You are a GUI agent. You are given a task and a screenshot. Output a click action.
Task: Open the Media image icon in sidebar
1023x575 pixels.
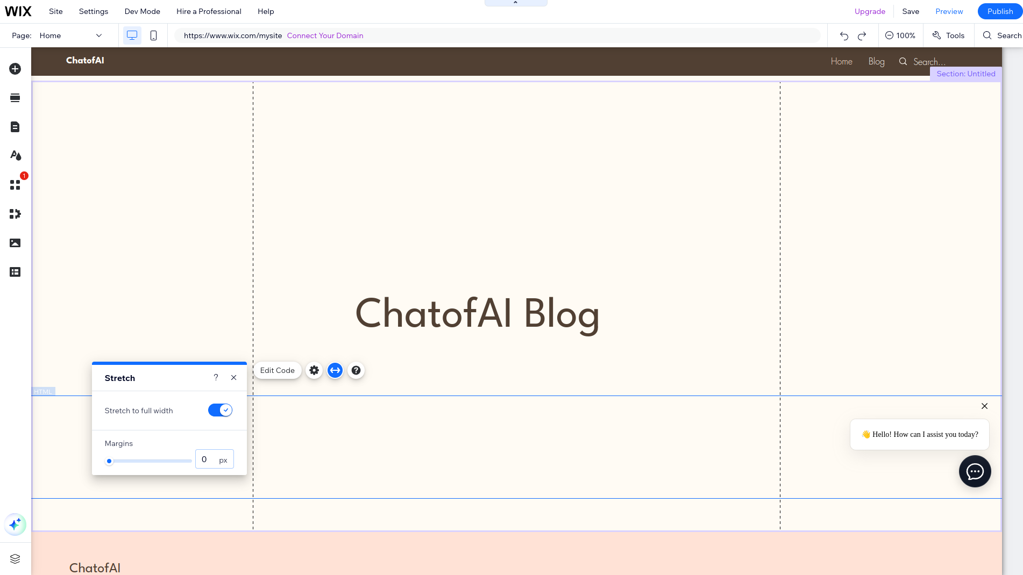tap(15, 243)
